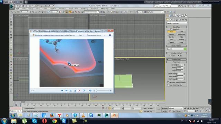
Task: Open the Utilities hammer tab
Action: point(185,15)
